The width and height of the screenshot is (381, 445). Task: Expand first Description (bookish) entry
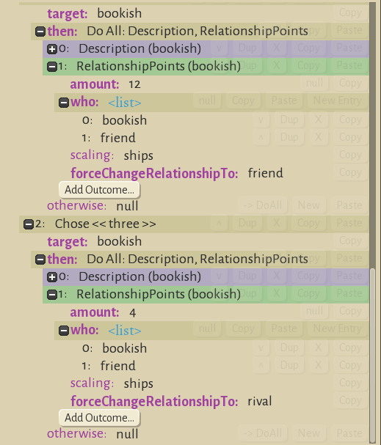pyautogui.click(x=51, y=49)
